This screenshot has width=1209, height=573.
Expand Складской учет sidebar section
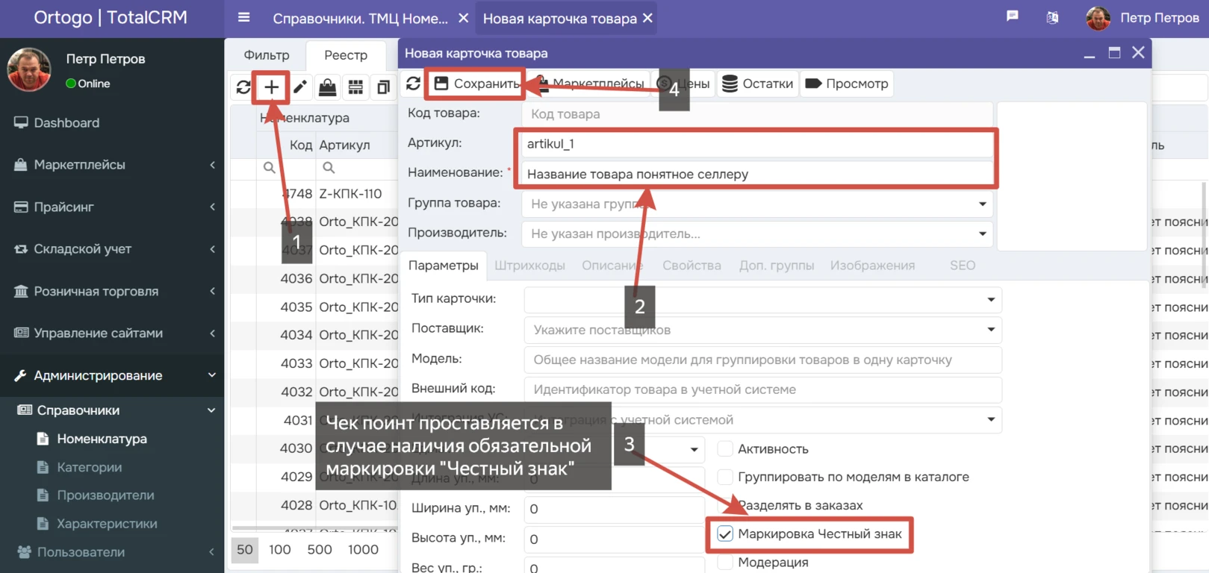pos(112,249)
